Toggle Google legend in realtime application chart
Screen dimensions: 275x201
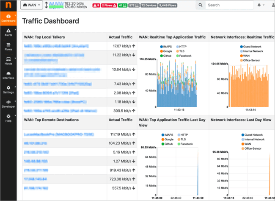166,51
